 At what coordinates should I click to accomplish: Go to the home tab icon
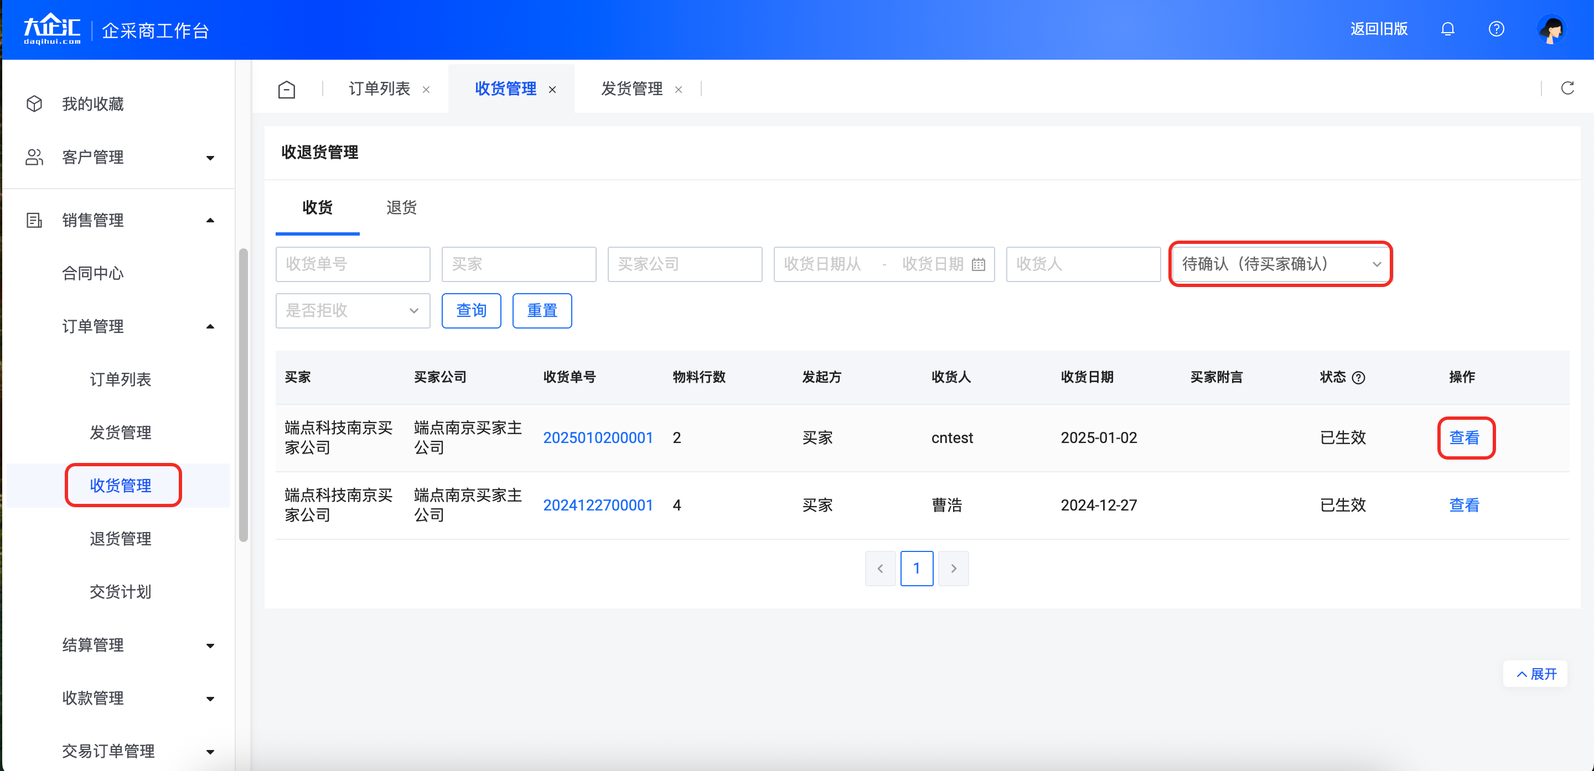point(287,90)
